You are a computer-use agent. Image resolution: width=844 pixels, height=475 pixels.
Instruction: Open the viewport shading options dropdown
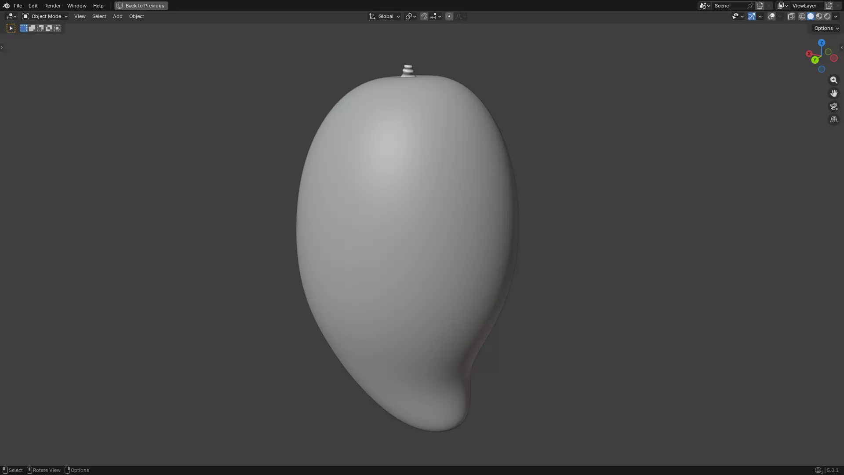coord(836,16)
